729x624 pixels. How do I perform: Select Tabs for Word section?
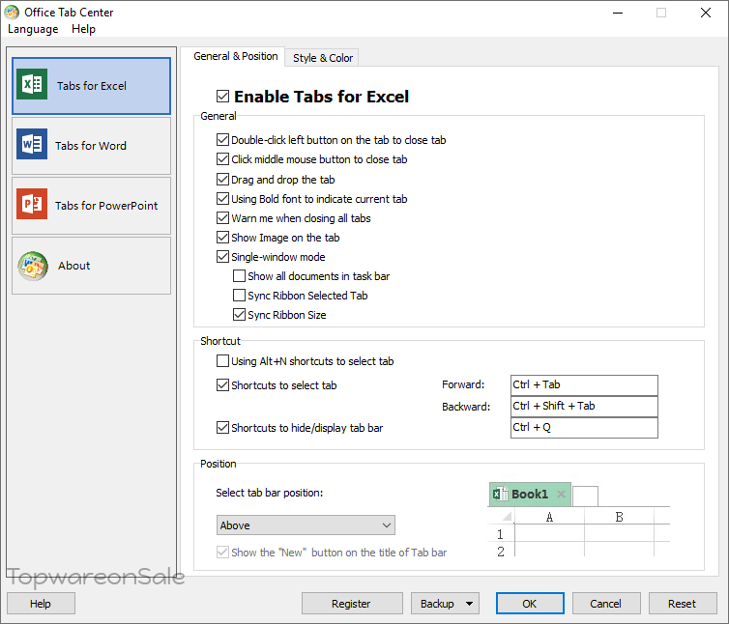coord(91,146)
